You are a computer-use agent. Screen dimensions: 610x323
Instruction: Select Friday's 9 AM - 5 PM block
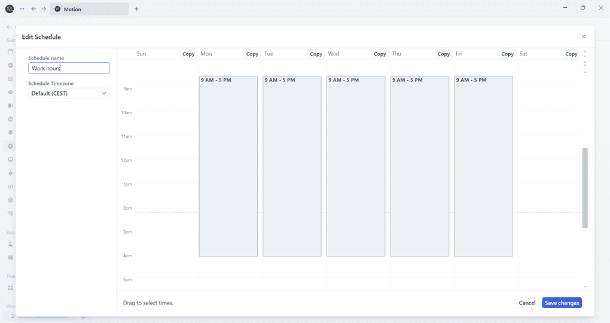tap(484, 166)
